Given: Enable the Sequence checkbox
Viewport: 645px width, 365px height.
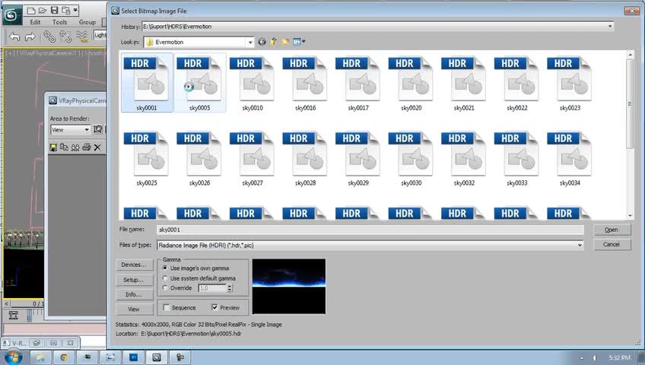Looking at the screenshot, I should [x=167, y=307].
